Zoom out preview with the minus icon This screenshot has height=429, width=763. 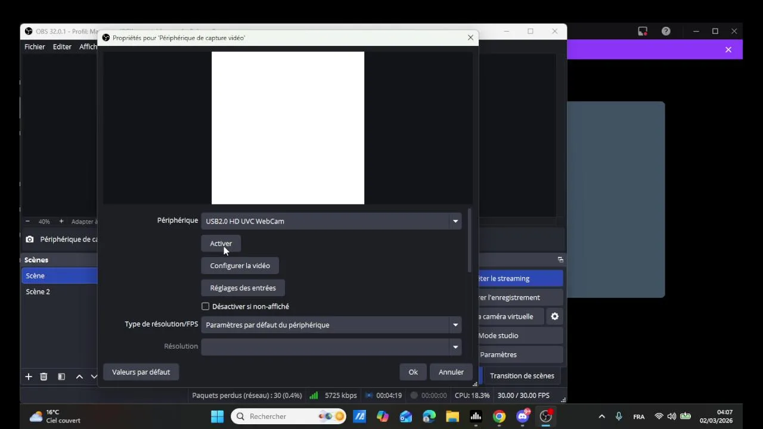coord(27,222)
